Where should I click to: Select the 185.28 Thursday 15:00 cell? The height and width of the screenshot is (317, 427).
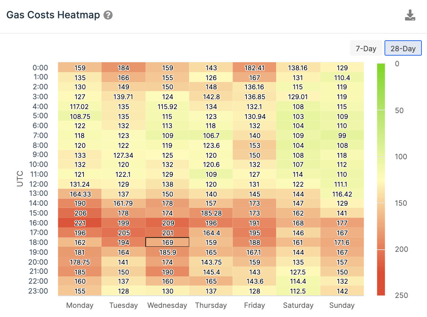tap(211, 213)
